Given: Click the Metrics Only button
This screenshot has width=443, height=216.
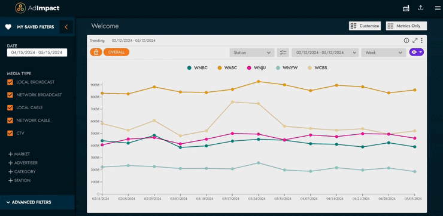Looking at the screenshot, I should click(406, 26).
